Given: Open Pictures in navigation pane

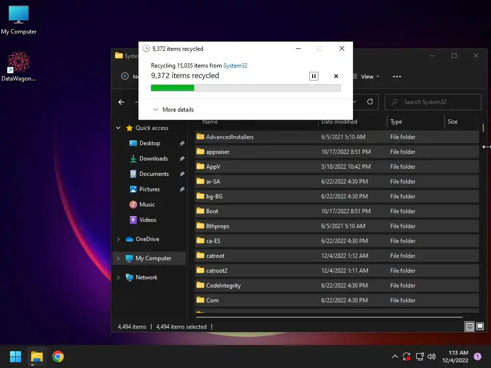Looking at the screenshot, I should click(150, 189).
